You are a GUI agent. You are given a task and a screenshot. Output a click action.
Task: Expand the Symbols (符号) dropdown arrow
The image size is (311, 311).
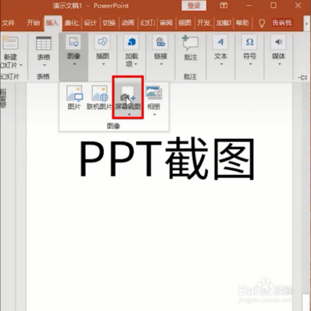tap(251, 64)
